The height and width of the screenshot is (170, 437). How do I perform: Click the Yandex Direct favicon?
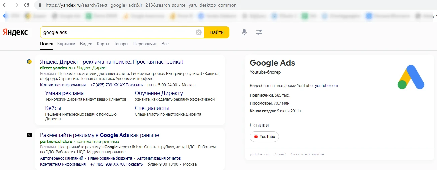pos(29,62)
